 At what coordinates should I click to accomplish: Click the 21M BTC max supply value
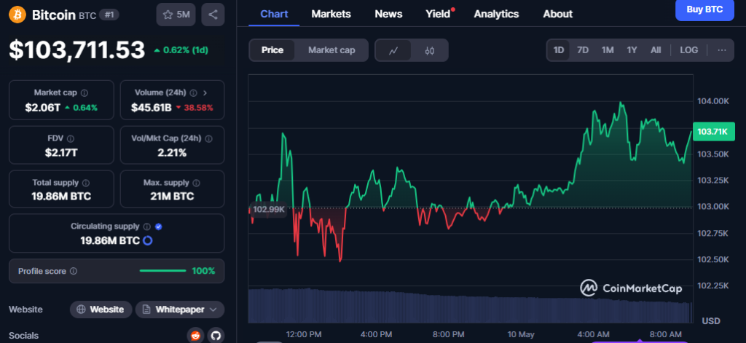pyautogui.click(x=172, y=196)
